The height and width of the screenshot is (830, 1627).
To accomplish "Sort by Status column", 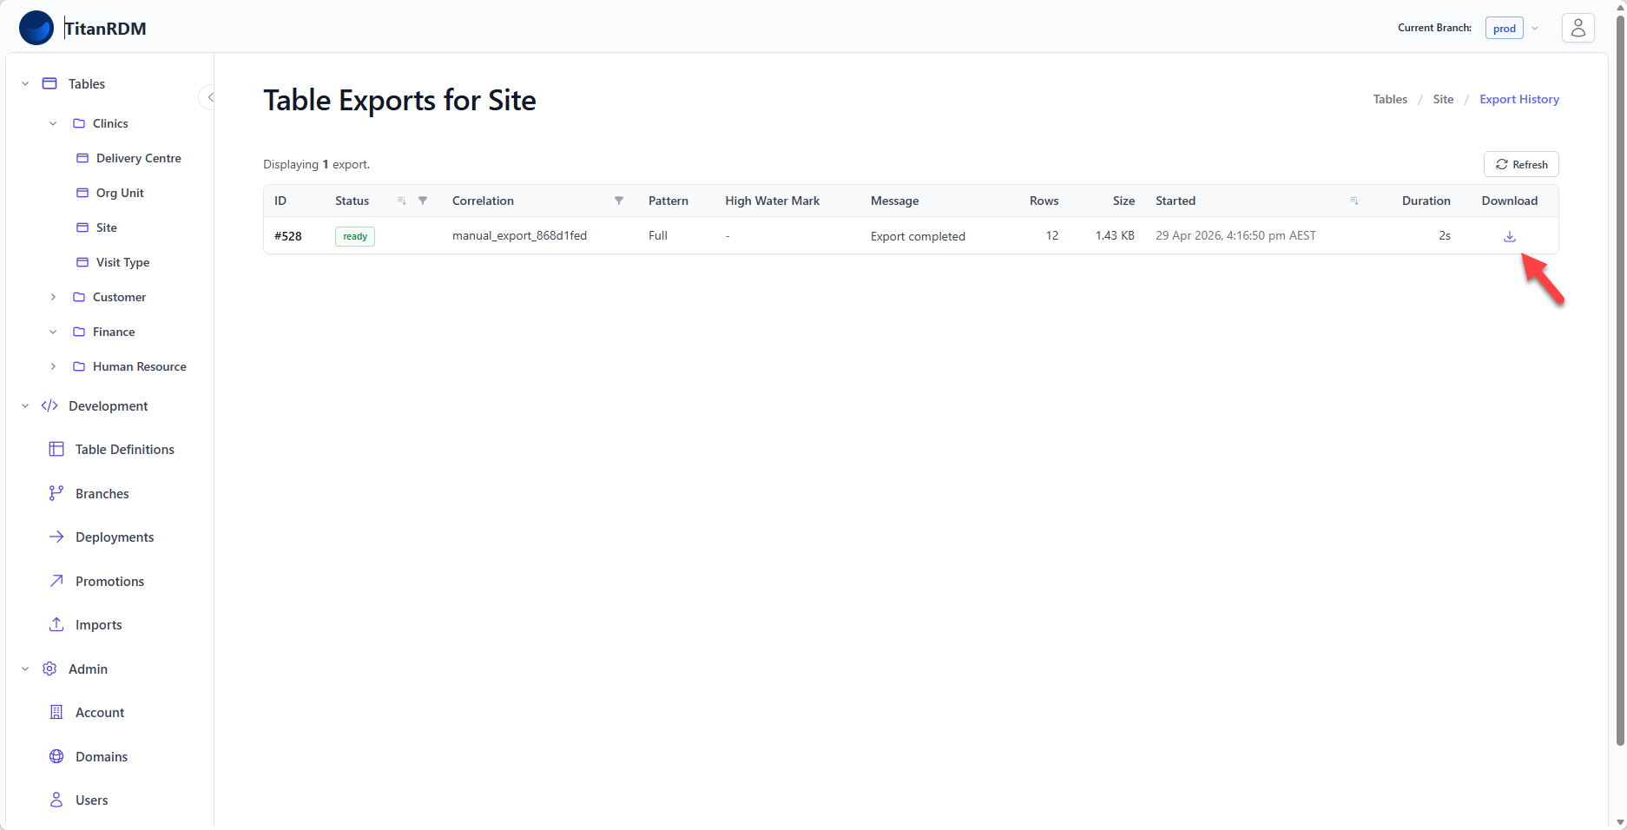I will click(x=401, y=201).
